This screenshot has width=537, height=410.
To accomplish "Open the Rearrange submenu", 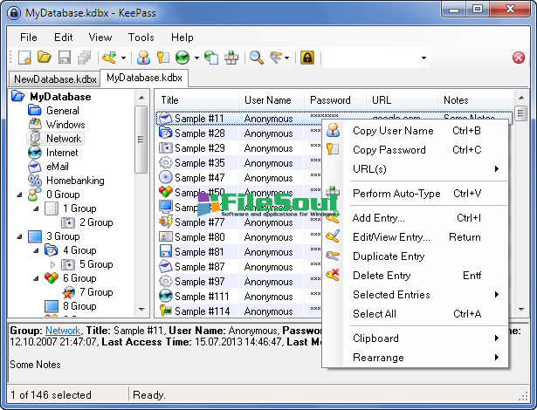I will point(415,358).
